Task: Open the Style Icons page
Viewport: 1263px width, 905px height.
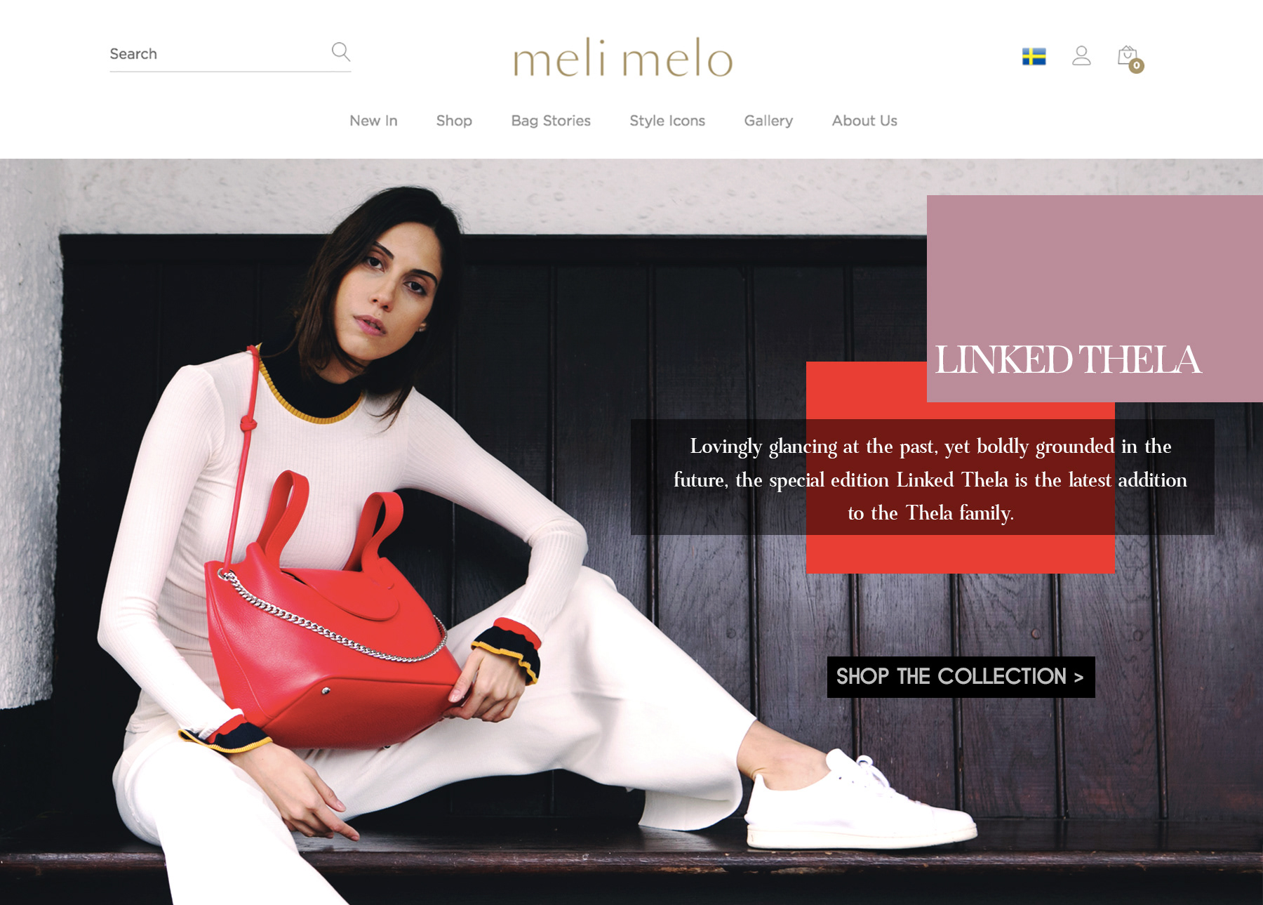Action: (x=667, y=121)
